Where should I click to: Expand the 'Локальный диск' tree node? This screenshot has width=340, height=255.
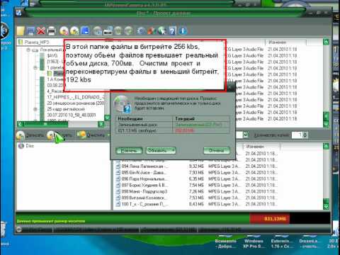click(x=28, y=50)
